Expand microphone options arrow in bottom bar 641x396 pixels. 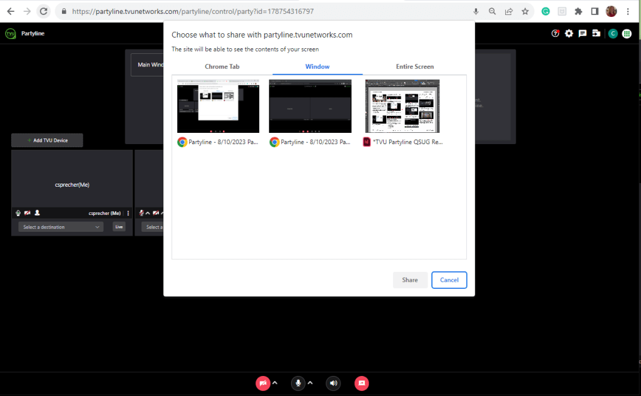tap(310, 383)
